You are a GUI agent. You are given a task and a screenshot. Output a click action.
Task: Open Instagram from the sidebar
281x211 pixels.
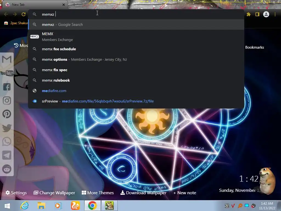[x=7, y=101]
